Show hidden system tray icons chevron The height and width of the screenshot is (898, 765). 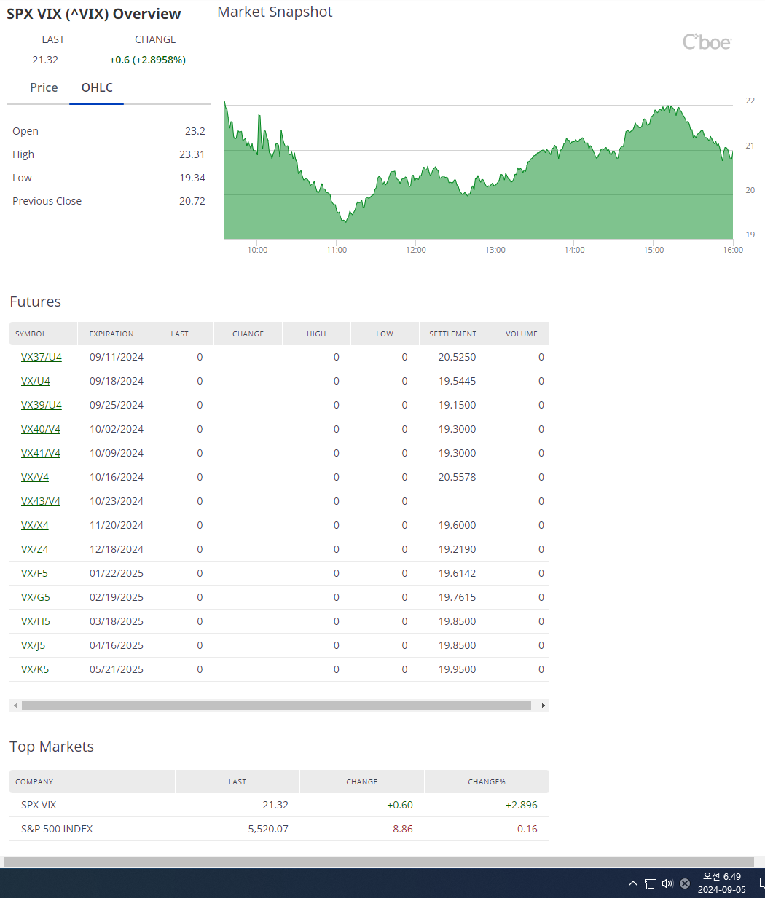pos(633,883)
